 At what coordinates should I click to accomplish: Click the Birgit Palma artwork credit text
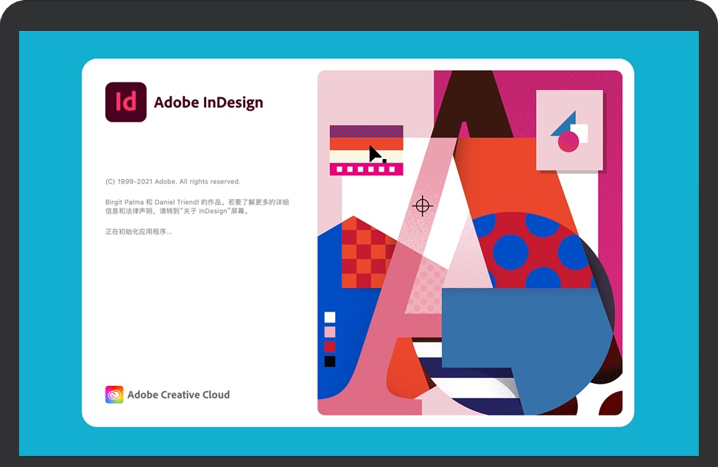197,206
